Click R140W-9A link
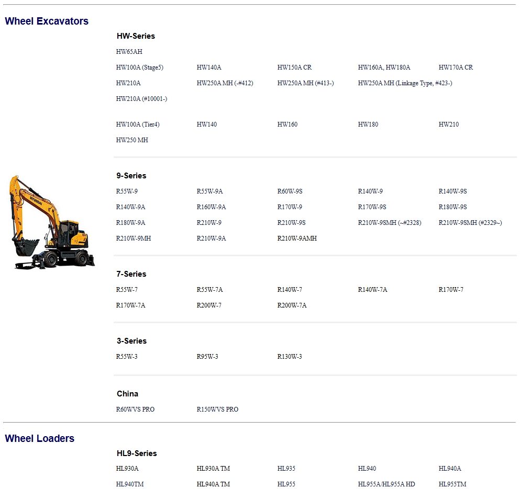Image resolution: width=529 pixels, height=489 pixels. [x=130, y=207]
